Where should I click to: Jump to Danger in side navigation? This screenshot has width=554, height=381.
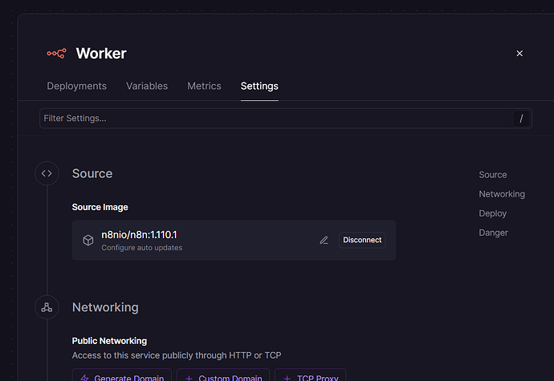pyautogui.click(x=493, y=233)
